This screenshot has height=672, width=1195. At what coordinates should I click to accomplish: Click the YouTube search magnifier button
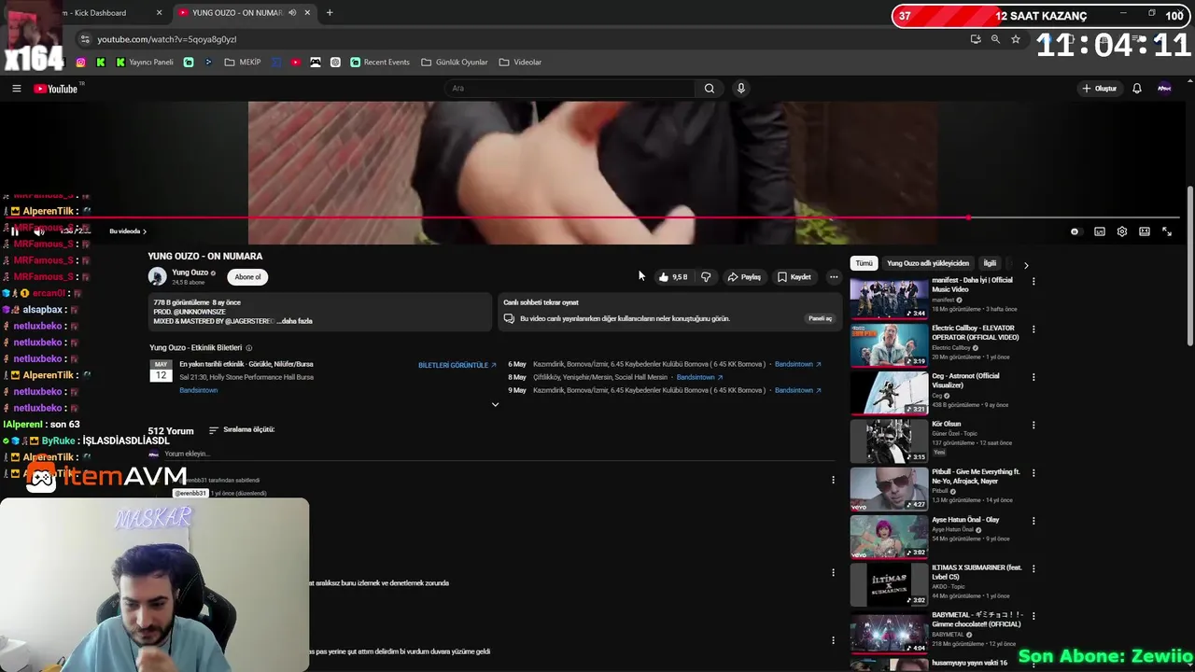pos(710,89)
